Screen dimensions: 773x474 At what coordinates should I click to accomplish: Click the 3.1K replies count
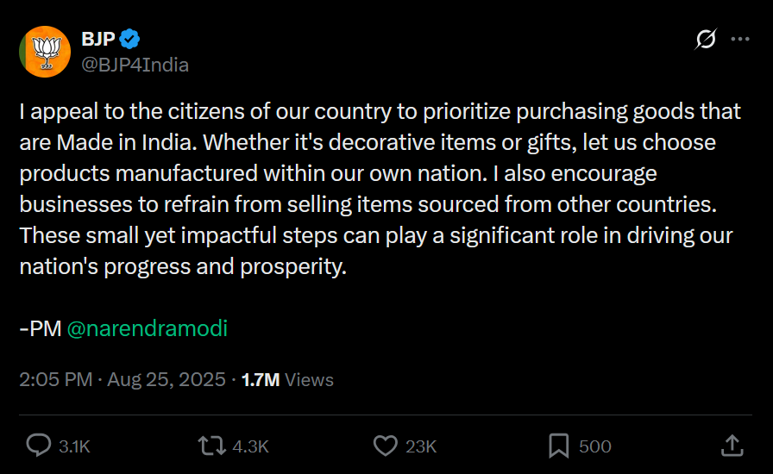[74, 446]
